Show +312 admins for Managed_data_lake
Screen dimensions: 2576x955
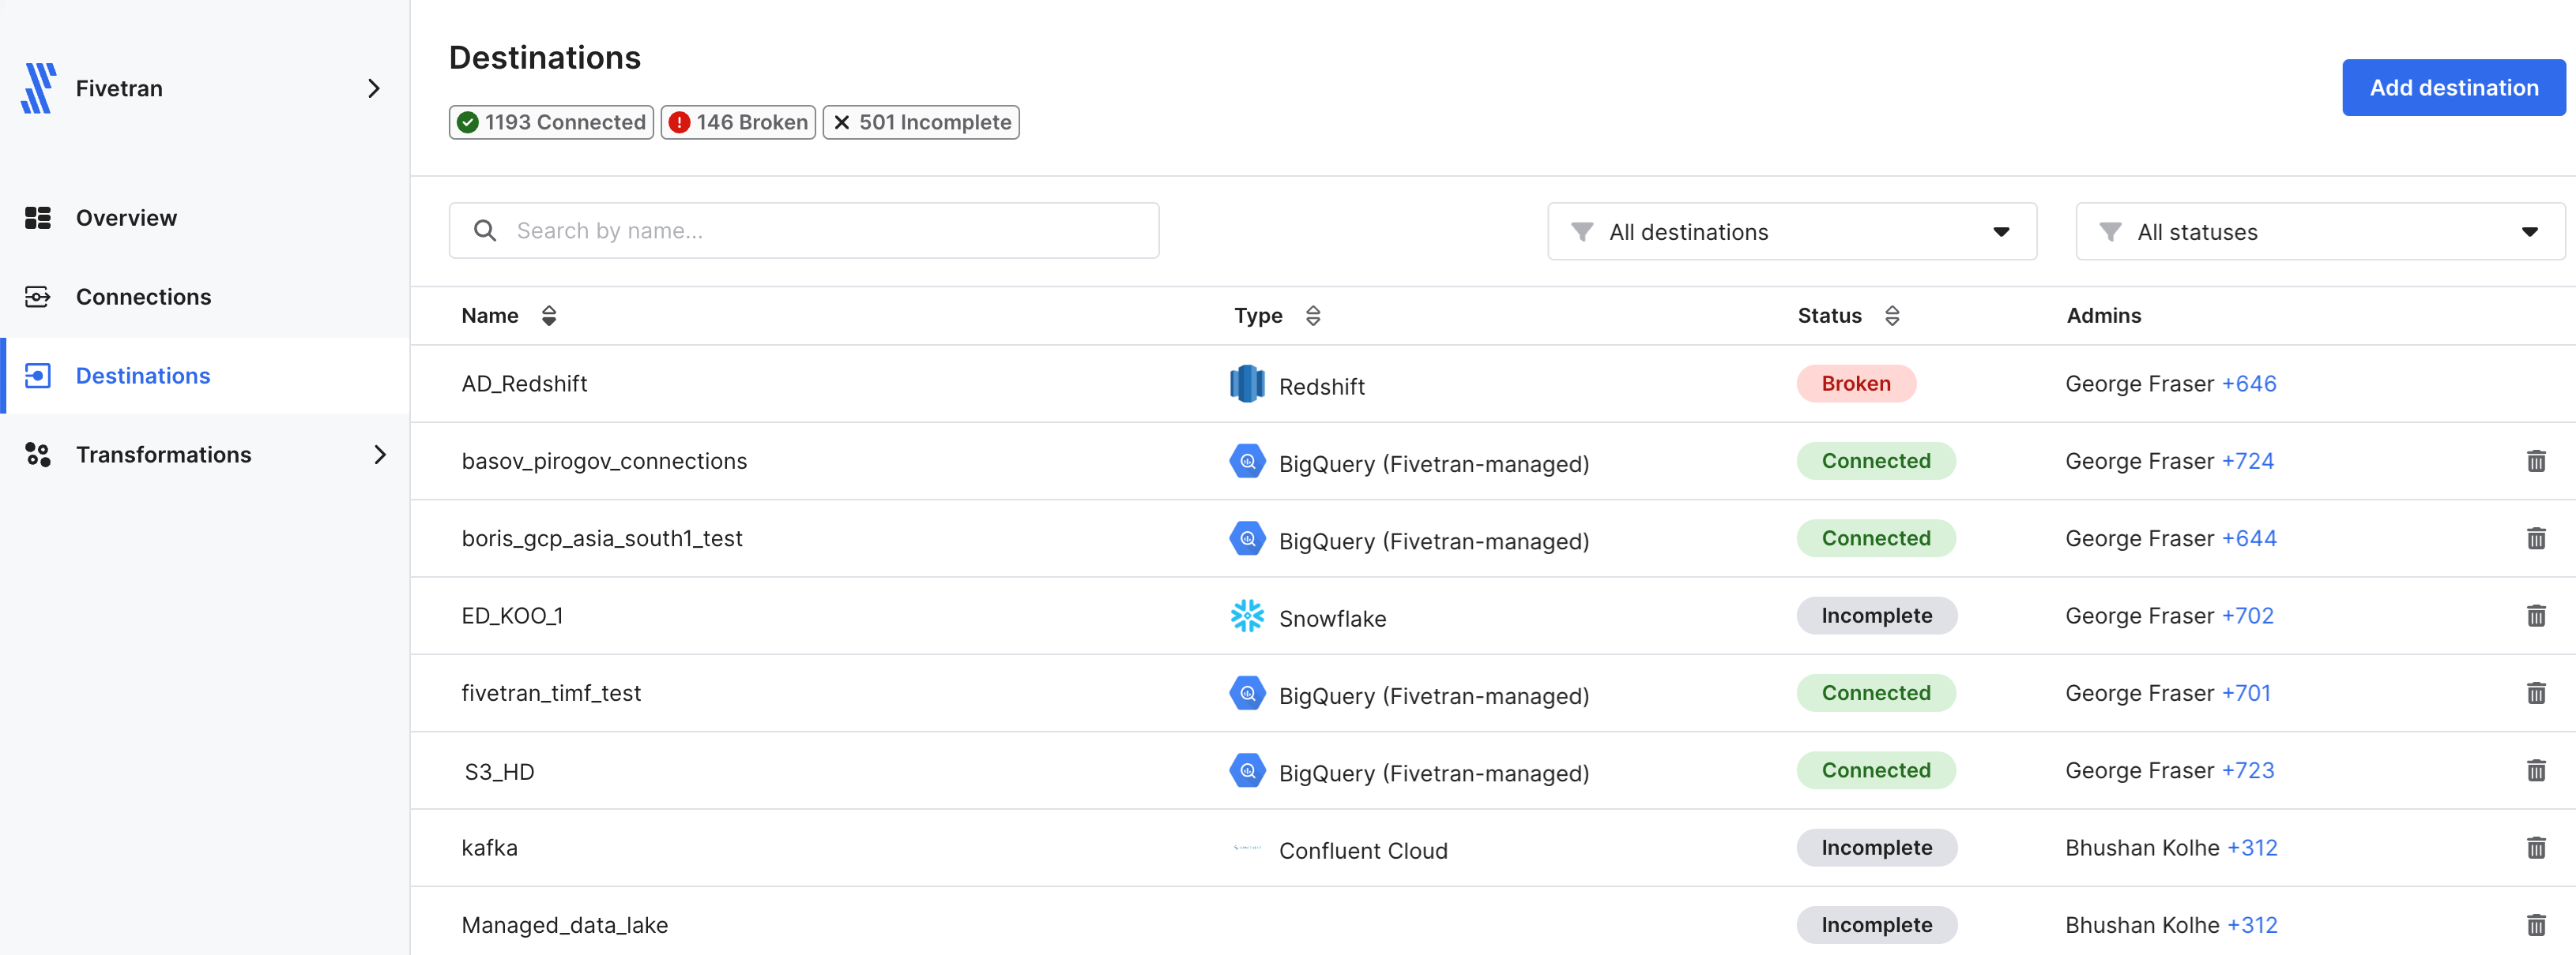click(x=2252, y=925)
